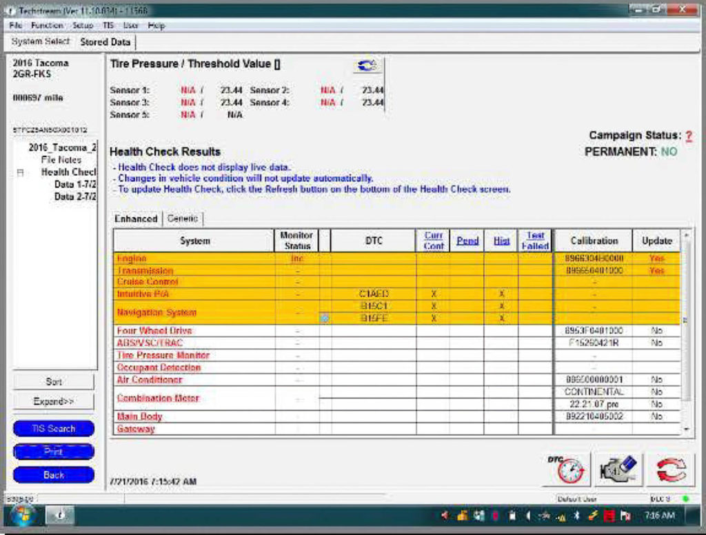This screenshot has width=706, height=535.
Task: Click the 7:16 AM taskbar clock
Action: point(659,516)
